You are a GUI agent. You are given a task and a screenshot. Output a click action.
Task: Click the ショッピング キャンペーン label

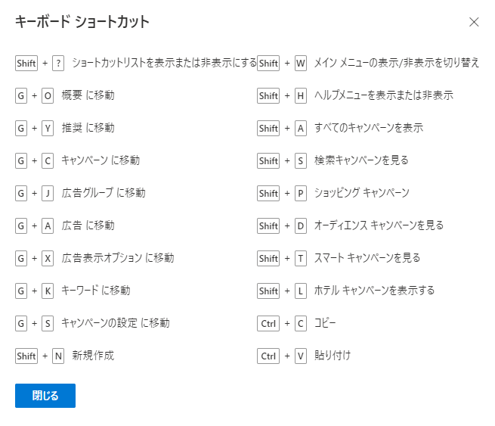[362, 193]
